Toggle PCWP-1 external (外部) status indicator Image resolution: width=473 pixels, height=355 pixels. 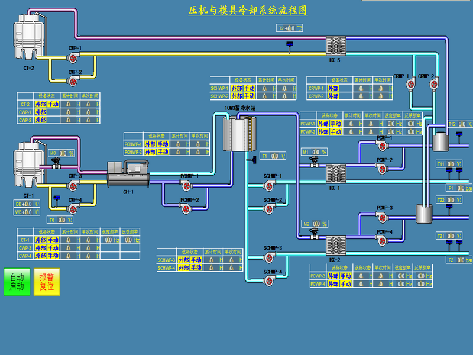323,124
